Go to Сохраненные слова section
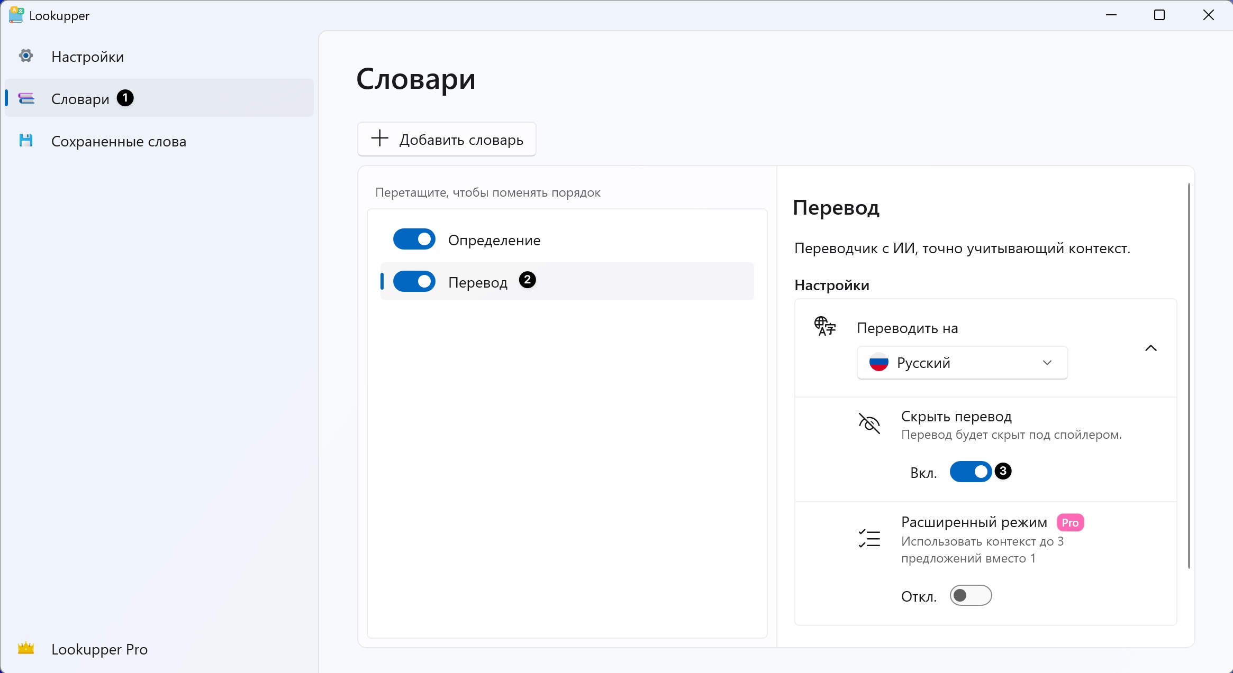The width and height of the screenshot is (1233, 673). pos(119,141)
